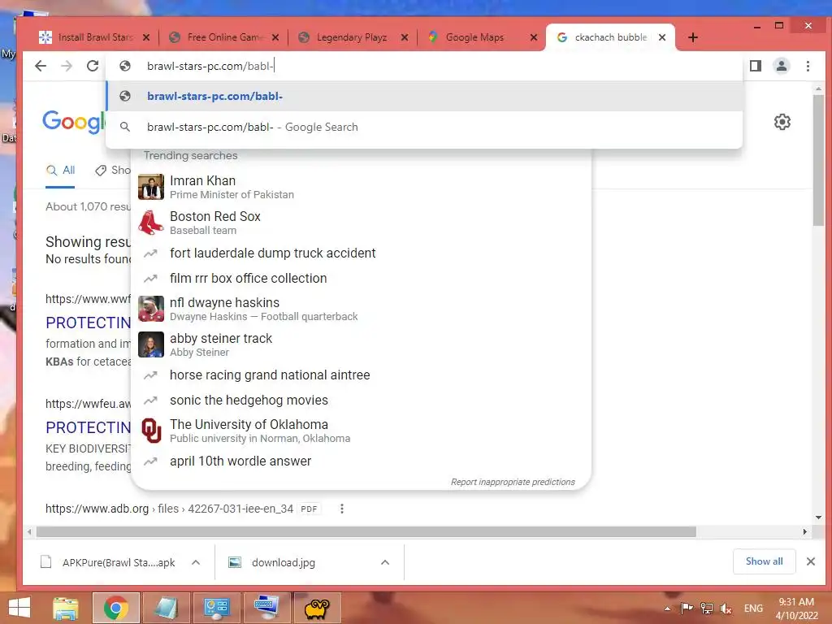
Task: Close the downloads bar
Action: pyautogui.click(x=811, y=561)
